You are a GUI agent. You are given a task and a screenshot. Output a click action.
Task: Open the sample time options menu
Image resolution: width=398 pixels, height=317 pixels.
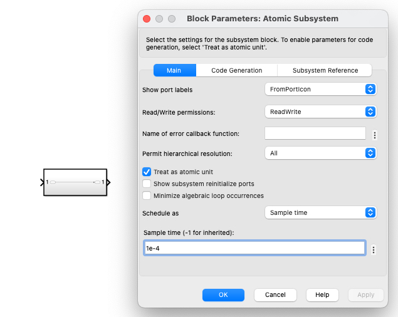click(x=374, y=249)
